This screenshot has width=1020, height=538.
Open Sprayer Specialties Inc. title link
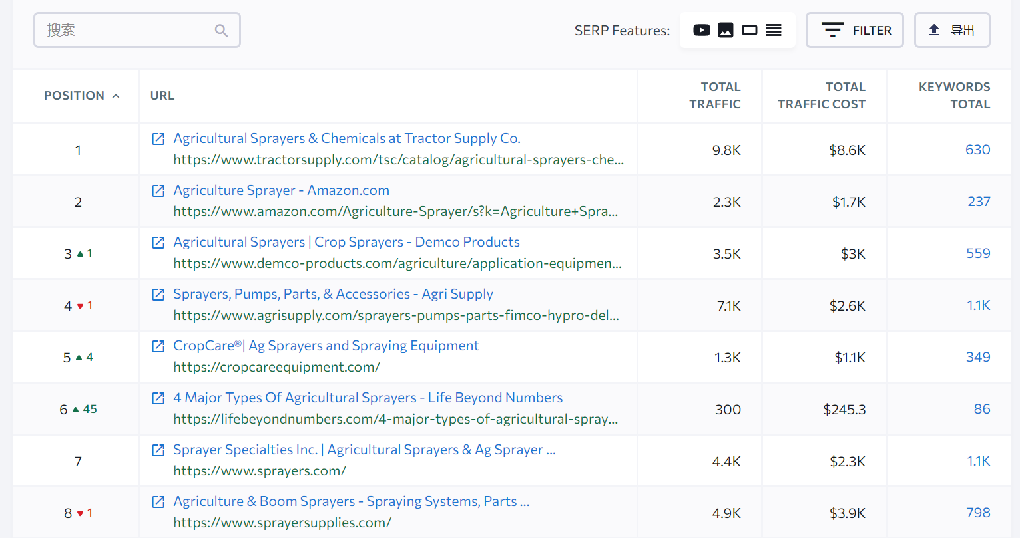point(364,450)
